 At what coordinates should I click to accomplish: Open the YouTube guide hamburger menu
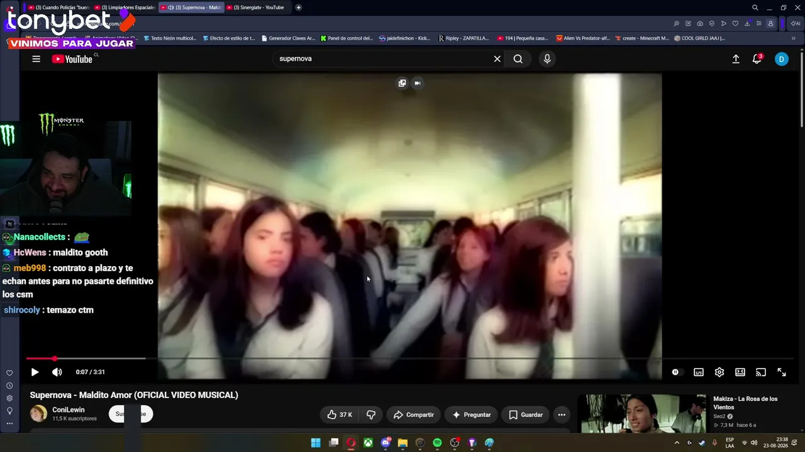pyautogui.click(x=36, y=59)
